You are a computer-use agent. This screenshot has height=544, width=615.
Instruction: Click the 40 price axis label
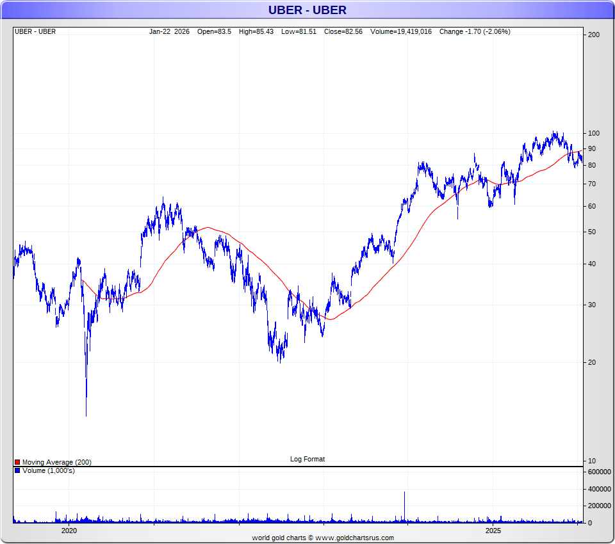tap(592, 264)
